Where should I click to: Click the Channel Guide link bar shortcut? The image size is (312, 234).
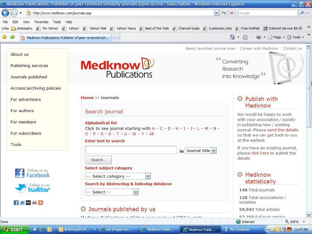186,28
